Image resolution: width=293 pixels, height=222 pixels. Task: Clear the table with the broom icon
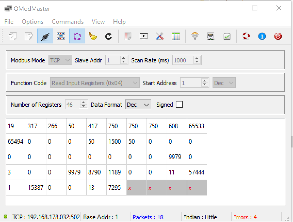(x=93, y=36)
